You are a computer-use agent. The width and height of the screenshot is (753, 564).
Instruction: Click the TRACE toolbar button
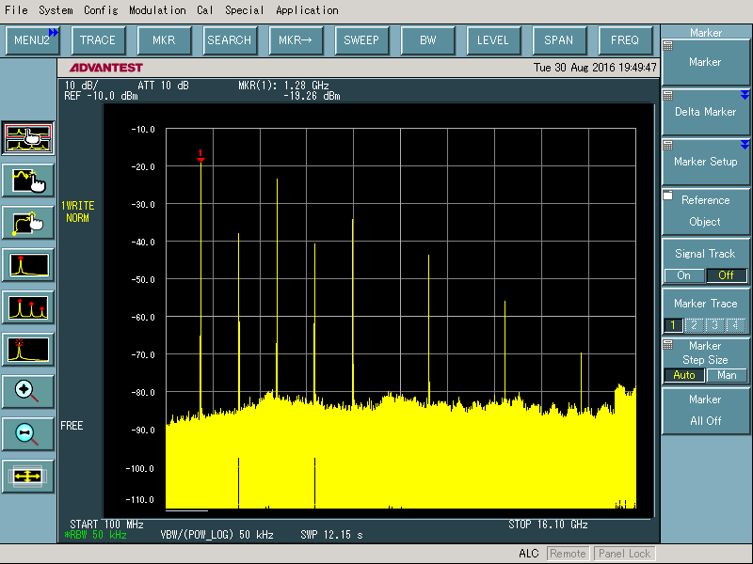click(x=98, y=40)
